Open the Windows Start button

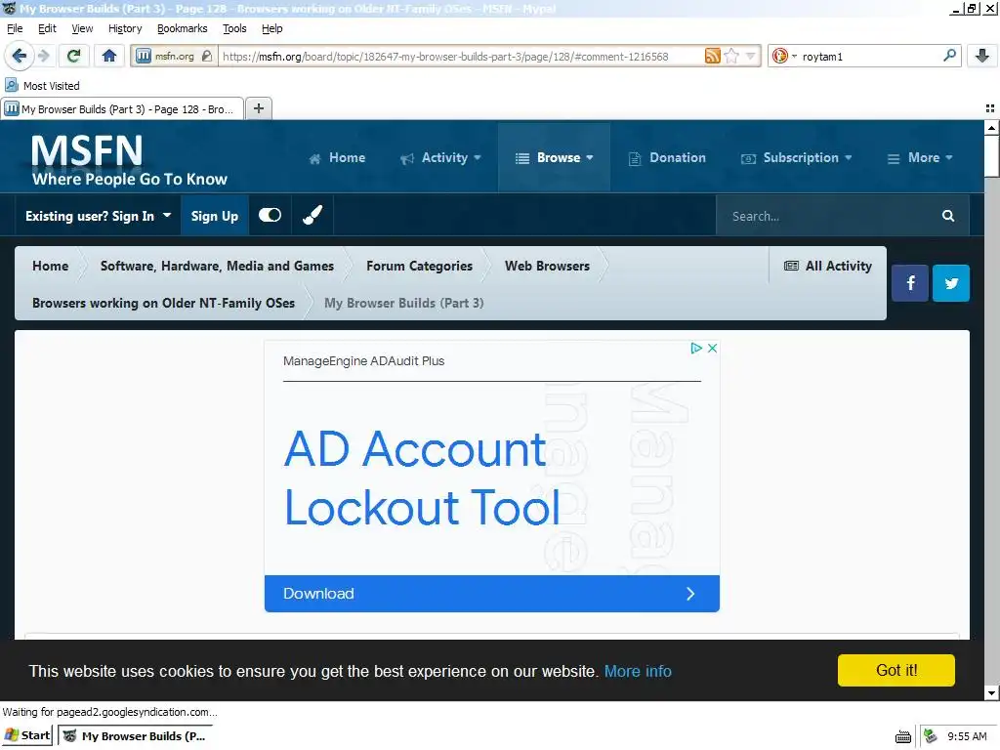coord(27,735)
